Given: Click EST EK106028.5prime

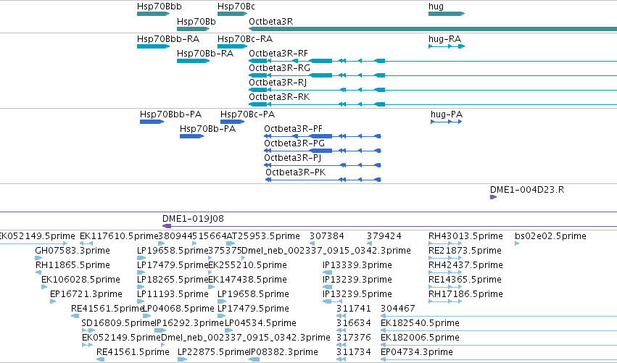Looking at the screenshot, I should coord(44,288).
